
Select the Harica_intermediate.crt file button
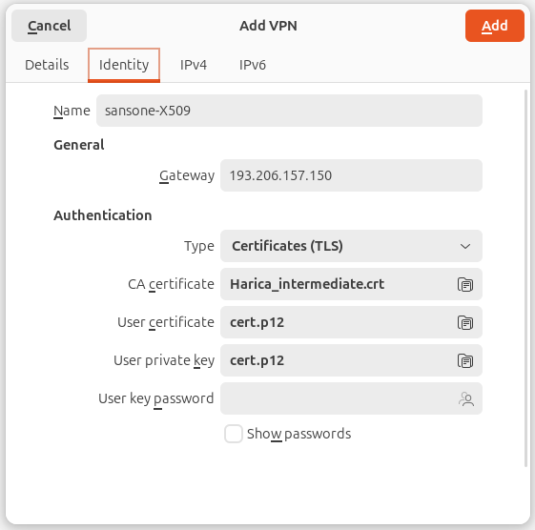pos(351,284)
